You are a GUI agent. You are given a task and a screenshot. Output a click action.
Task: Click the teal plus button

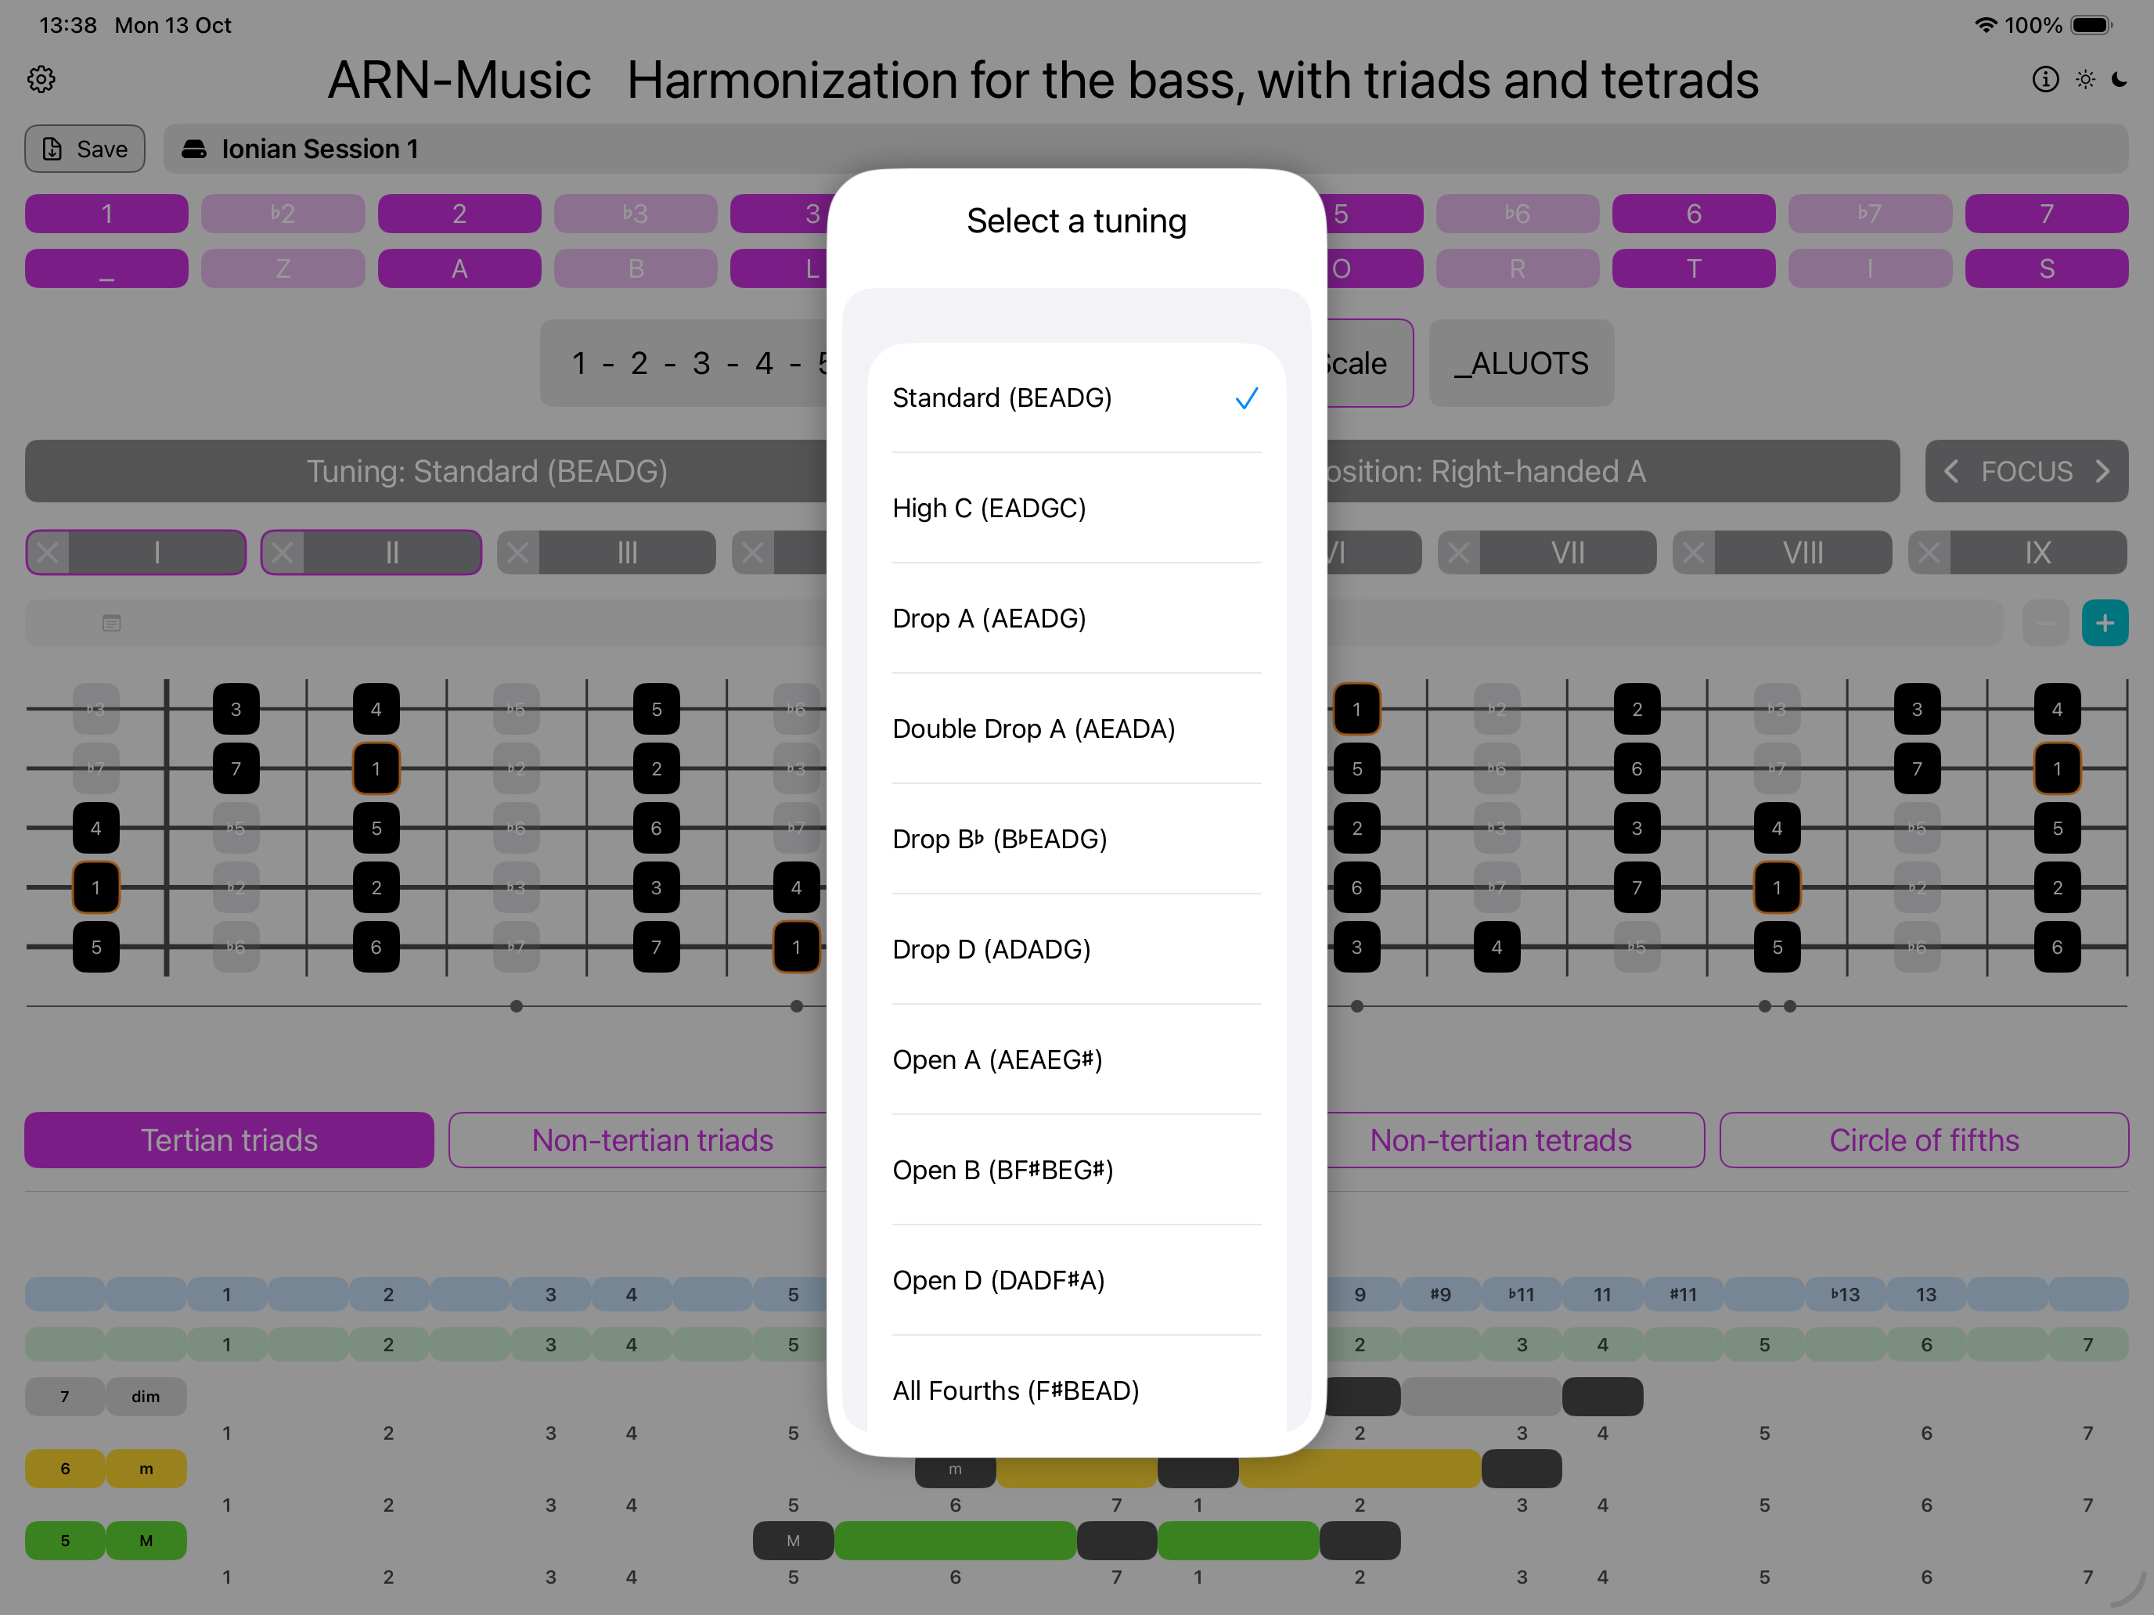2105,623
